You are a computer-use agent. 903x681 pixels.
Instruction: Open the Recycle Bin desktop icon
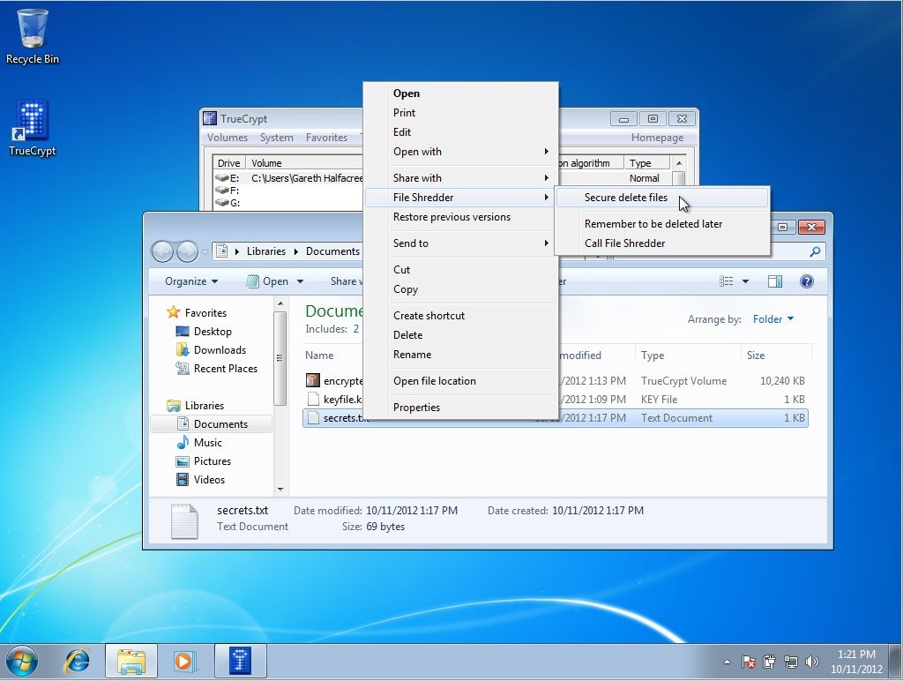tap(33, 29)
